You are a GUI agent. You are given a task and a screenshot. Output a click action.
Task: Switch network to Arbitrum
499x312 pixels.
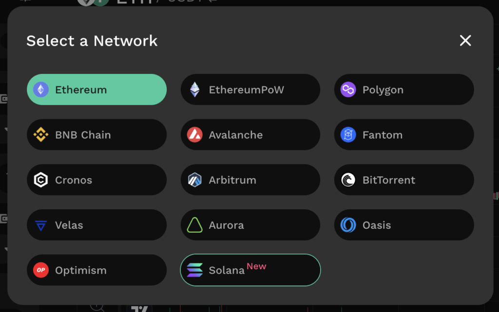click(x=250, y=180)
